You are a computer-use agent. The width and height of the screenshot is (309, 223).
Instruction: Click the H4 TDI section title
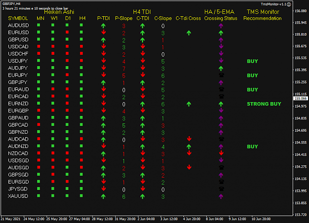tap(142, 12)
